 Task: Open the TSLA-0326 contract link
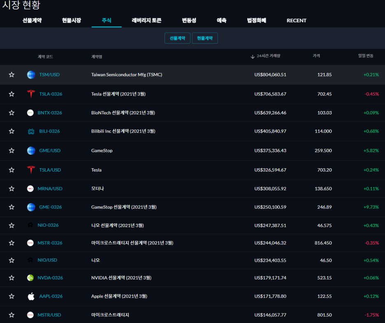tap(51, 94)
